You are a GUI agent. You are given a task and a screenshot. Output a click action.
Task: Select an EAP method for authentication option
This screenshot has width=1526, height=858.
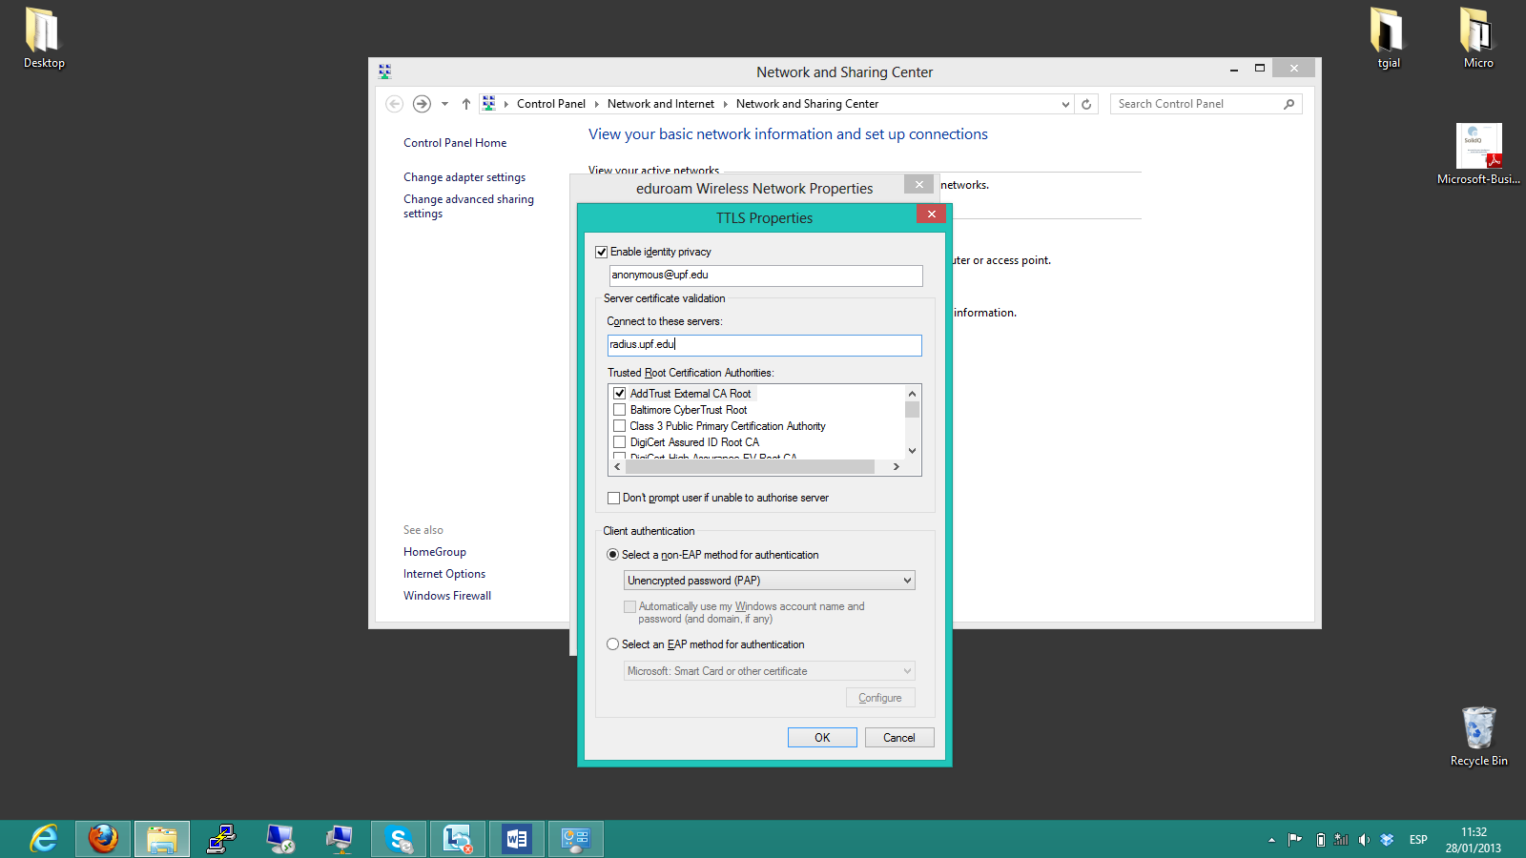click(613, 644)
